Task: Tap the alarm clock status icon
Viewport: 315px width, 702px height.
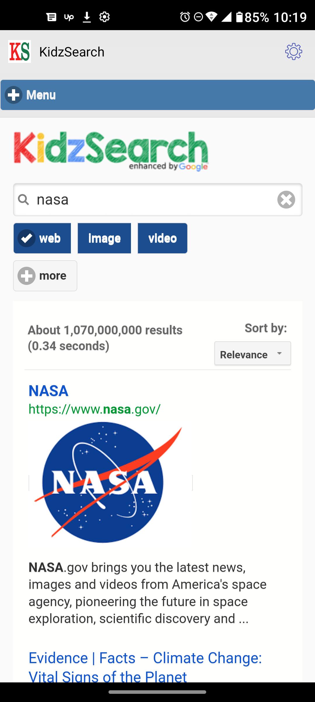Action: pos(185,17)
